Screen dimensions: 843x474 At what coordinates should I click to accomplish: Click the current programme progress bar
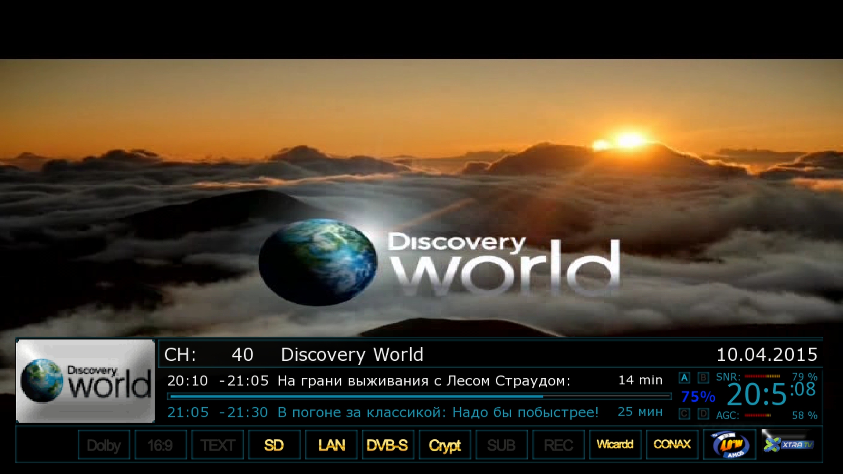click(x=419, y=396)
